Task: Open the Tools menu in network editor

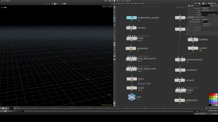Action: [132, 4]
